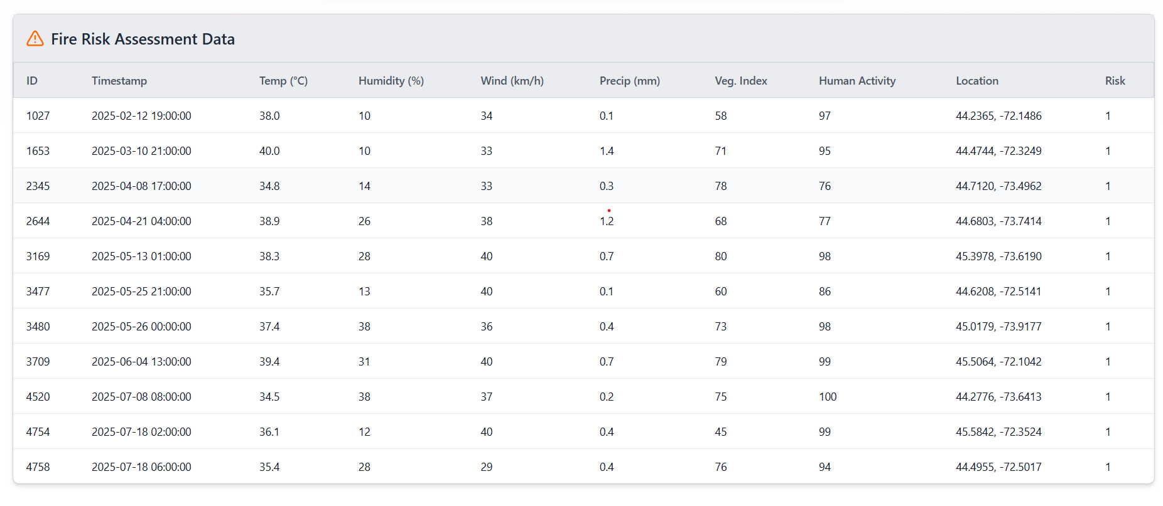Click the Temp (°C) column header

click(x=283, y=81)
